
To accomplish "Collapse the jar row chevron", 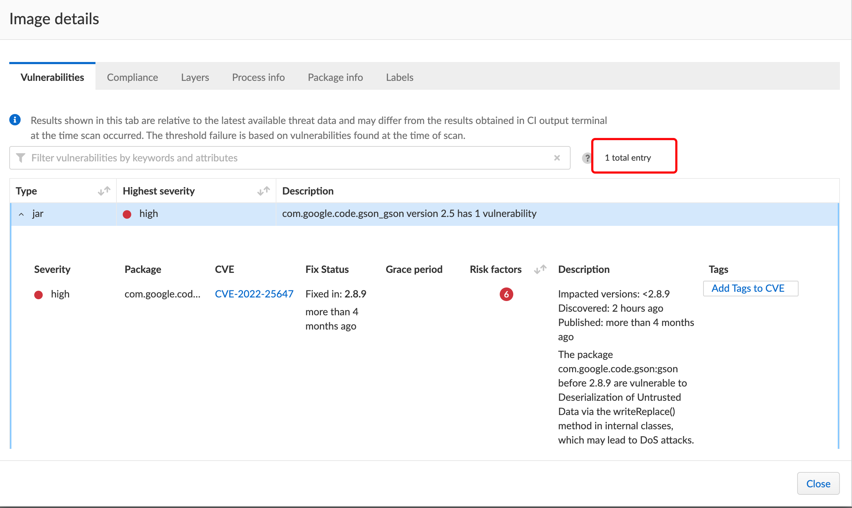I will click(x=21, y=214).
